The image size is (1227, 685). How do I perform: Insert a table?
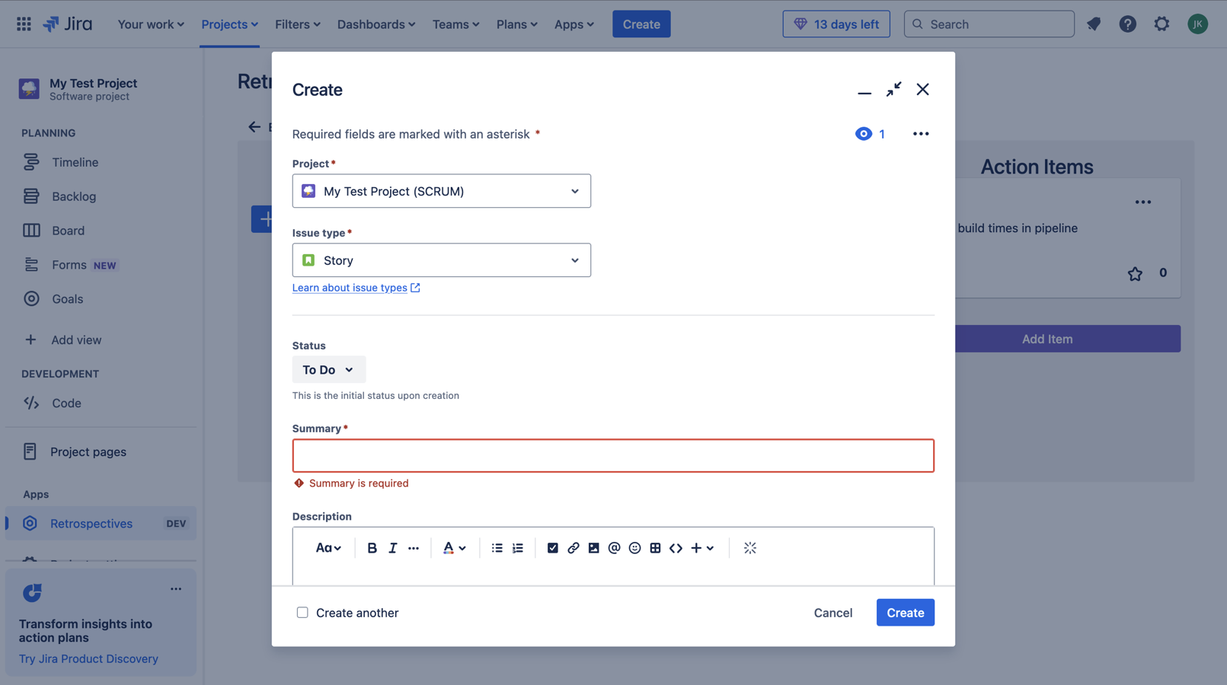tap(655, 548)
